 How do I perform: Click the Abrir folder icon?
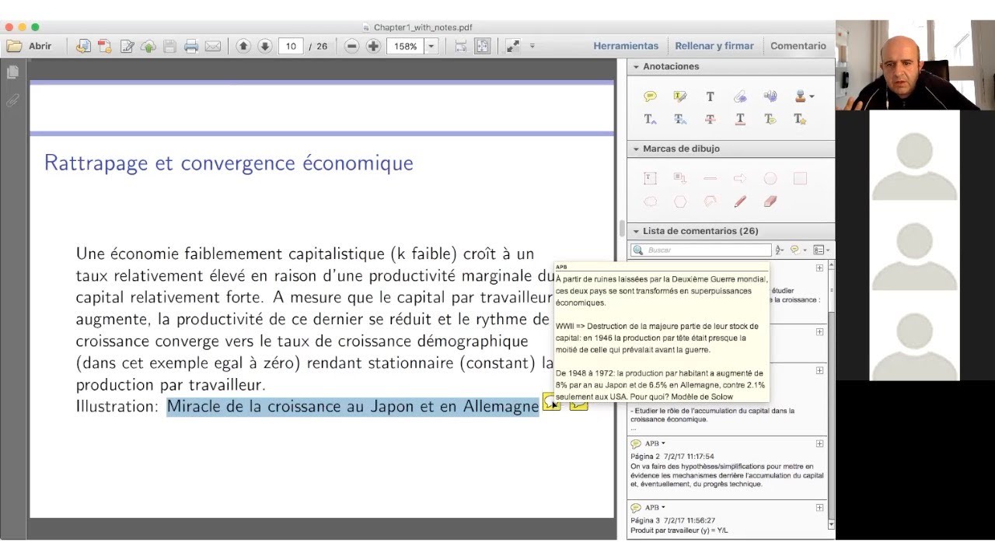pyautogui.click(x=14, y=46)
